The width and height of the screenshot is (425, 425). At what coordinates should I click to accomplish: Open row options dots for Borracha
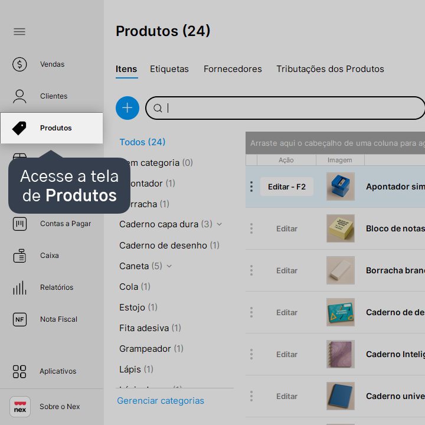click(x=251, y=270)
